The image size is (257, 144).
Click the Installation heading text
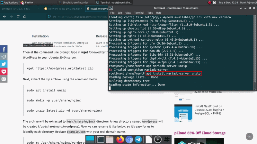pyautogui.click(x=40, y=36)
